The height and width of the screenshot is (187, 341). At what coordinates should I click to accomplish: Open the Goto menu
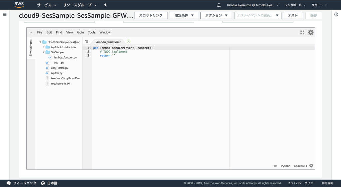click(x=80, y=32)
